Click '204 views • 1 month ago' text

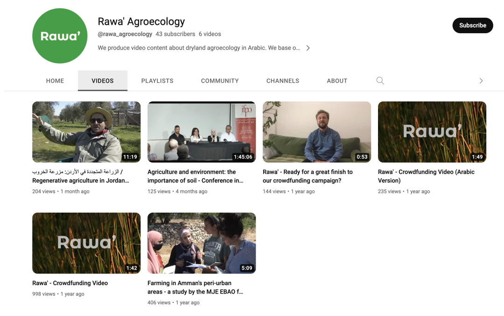61,191
